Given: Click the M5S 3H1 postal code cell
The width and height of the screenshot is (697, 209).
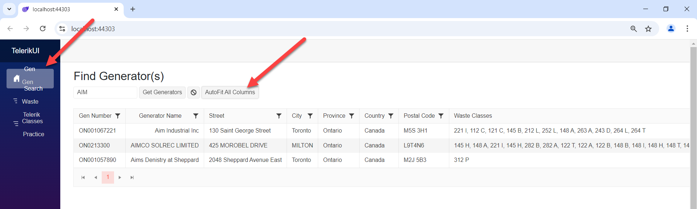Looking at the screenshot, I should [x=424, y=131].
